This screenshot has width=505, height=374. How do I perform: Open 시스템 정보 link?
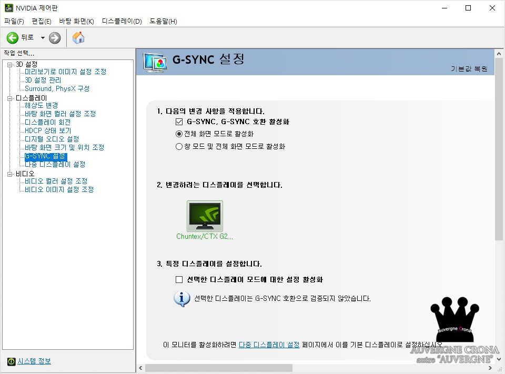coord(34,361)
